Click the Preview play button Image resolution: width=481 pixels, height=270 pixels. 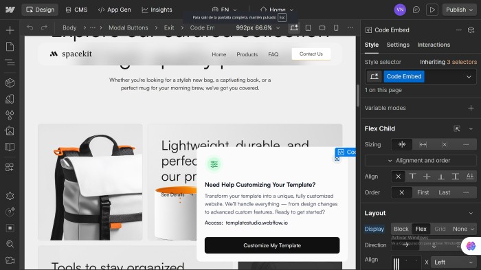point(432,10)
